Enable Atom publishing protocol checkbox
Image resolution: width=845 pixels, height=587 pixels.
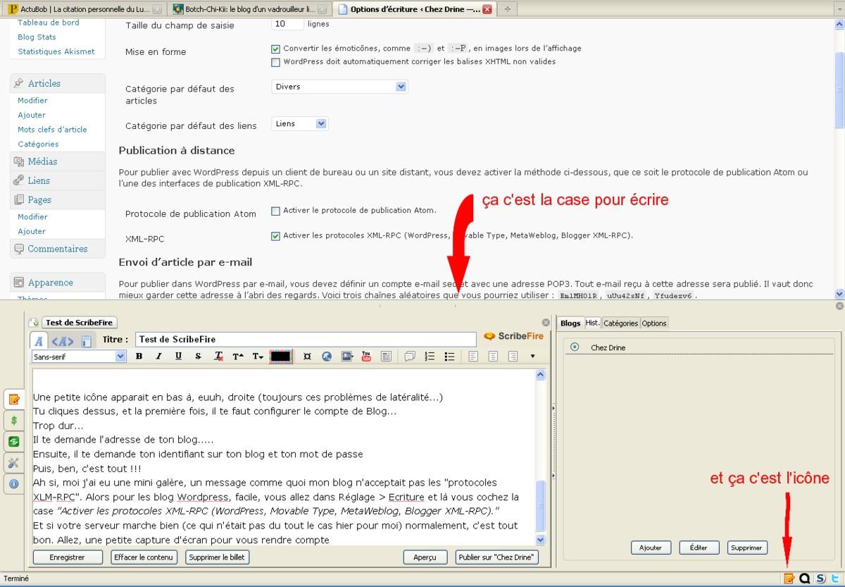point(275,211)
